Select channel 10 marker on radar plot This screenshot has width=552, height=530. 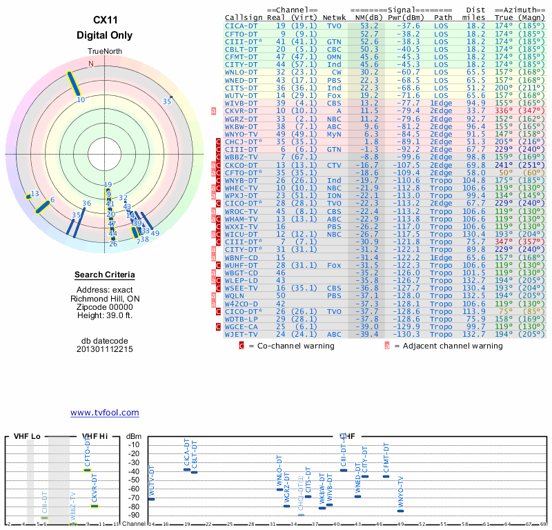(x=73, y=83)
